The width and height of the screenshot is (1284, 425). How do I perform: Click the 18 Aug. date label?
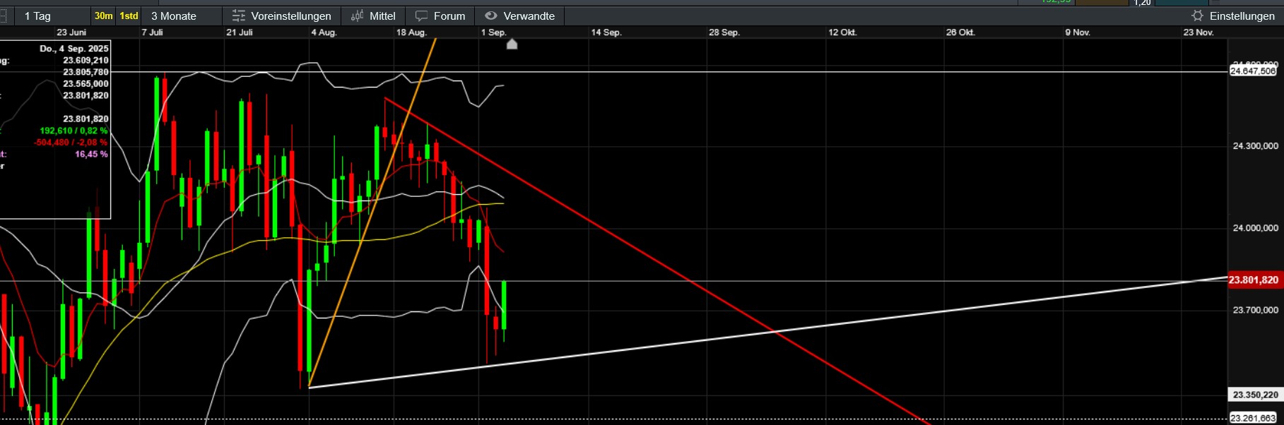(411, 32)
